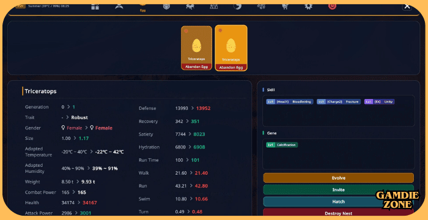Abandon Egg on the highlighted second card

[231, 67]
